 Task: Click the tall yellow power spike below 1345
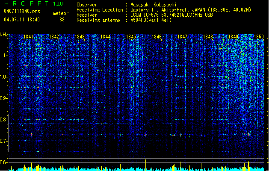146,165
